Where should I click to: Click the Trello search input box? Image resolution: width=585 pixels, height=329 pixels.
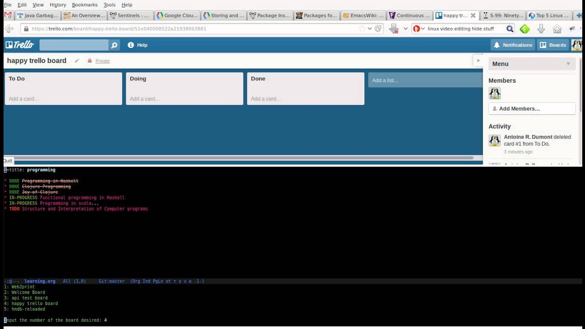pos(74,45)
